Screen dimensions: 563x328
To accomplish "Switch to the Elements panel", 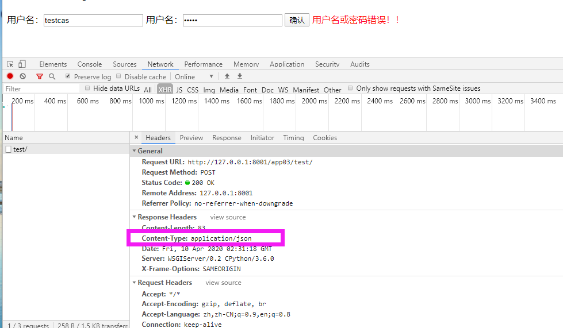I will (53, 64).
